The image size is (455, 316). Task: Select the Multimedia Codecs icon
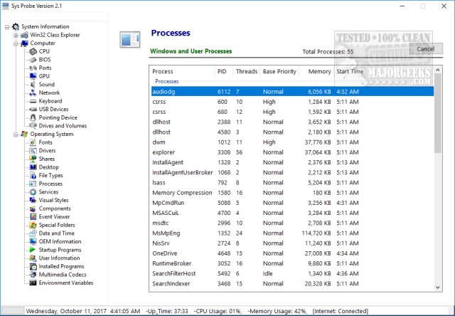33,275
